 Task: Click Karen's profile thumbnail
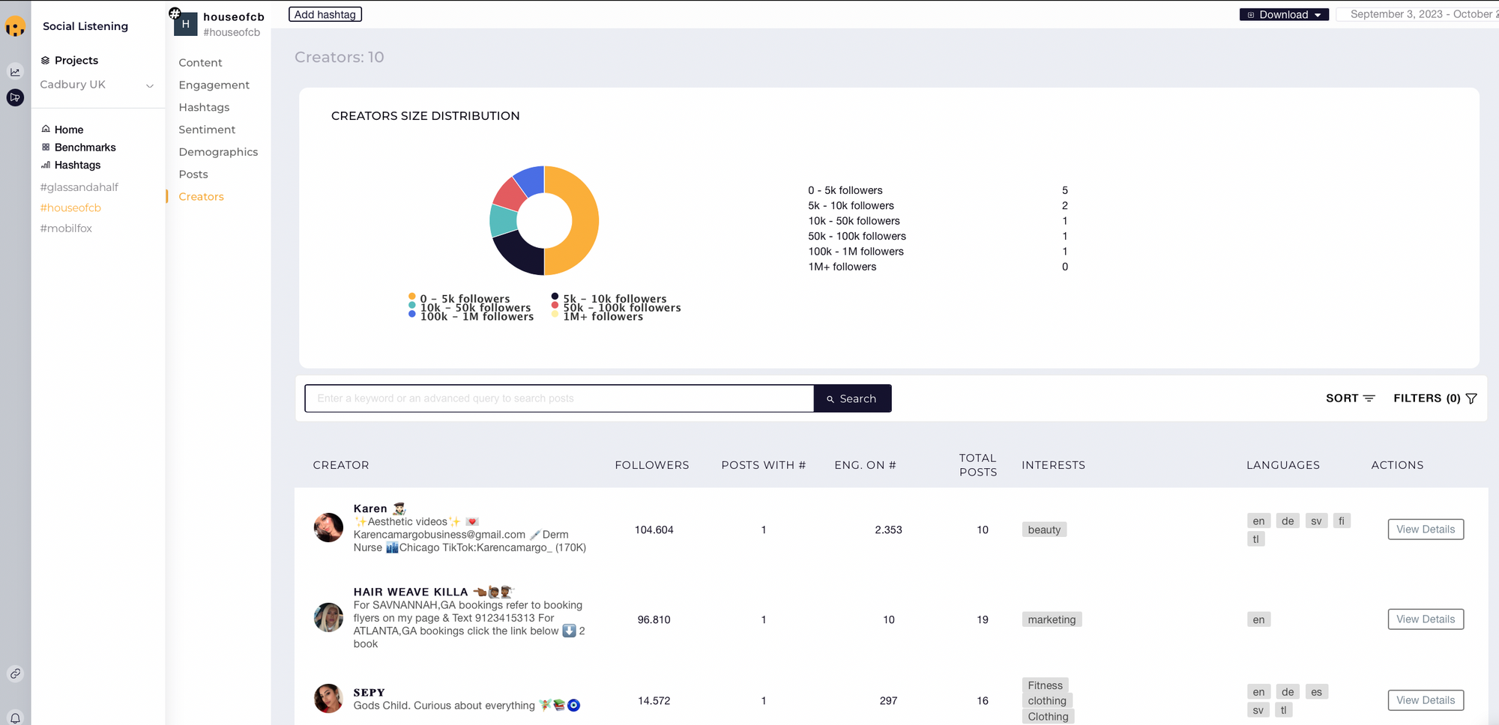pyautogui.click(x=328, y=527)
